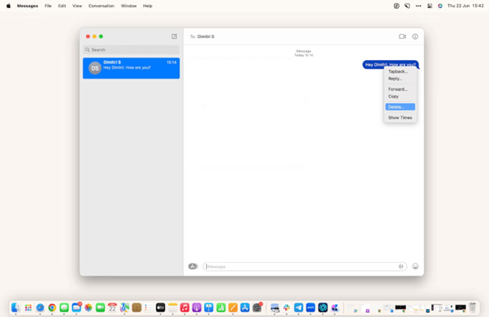This screenshot has height=317, width=489.
Task: Open the Trash in the Dock
Action: point(473,307)
